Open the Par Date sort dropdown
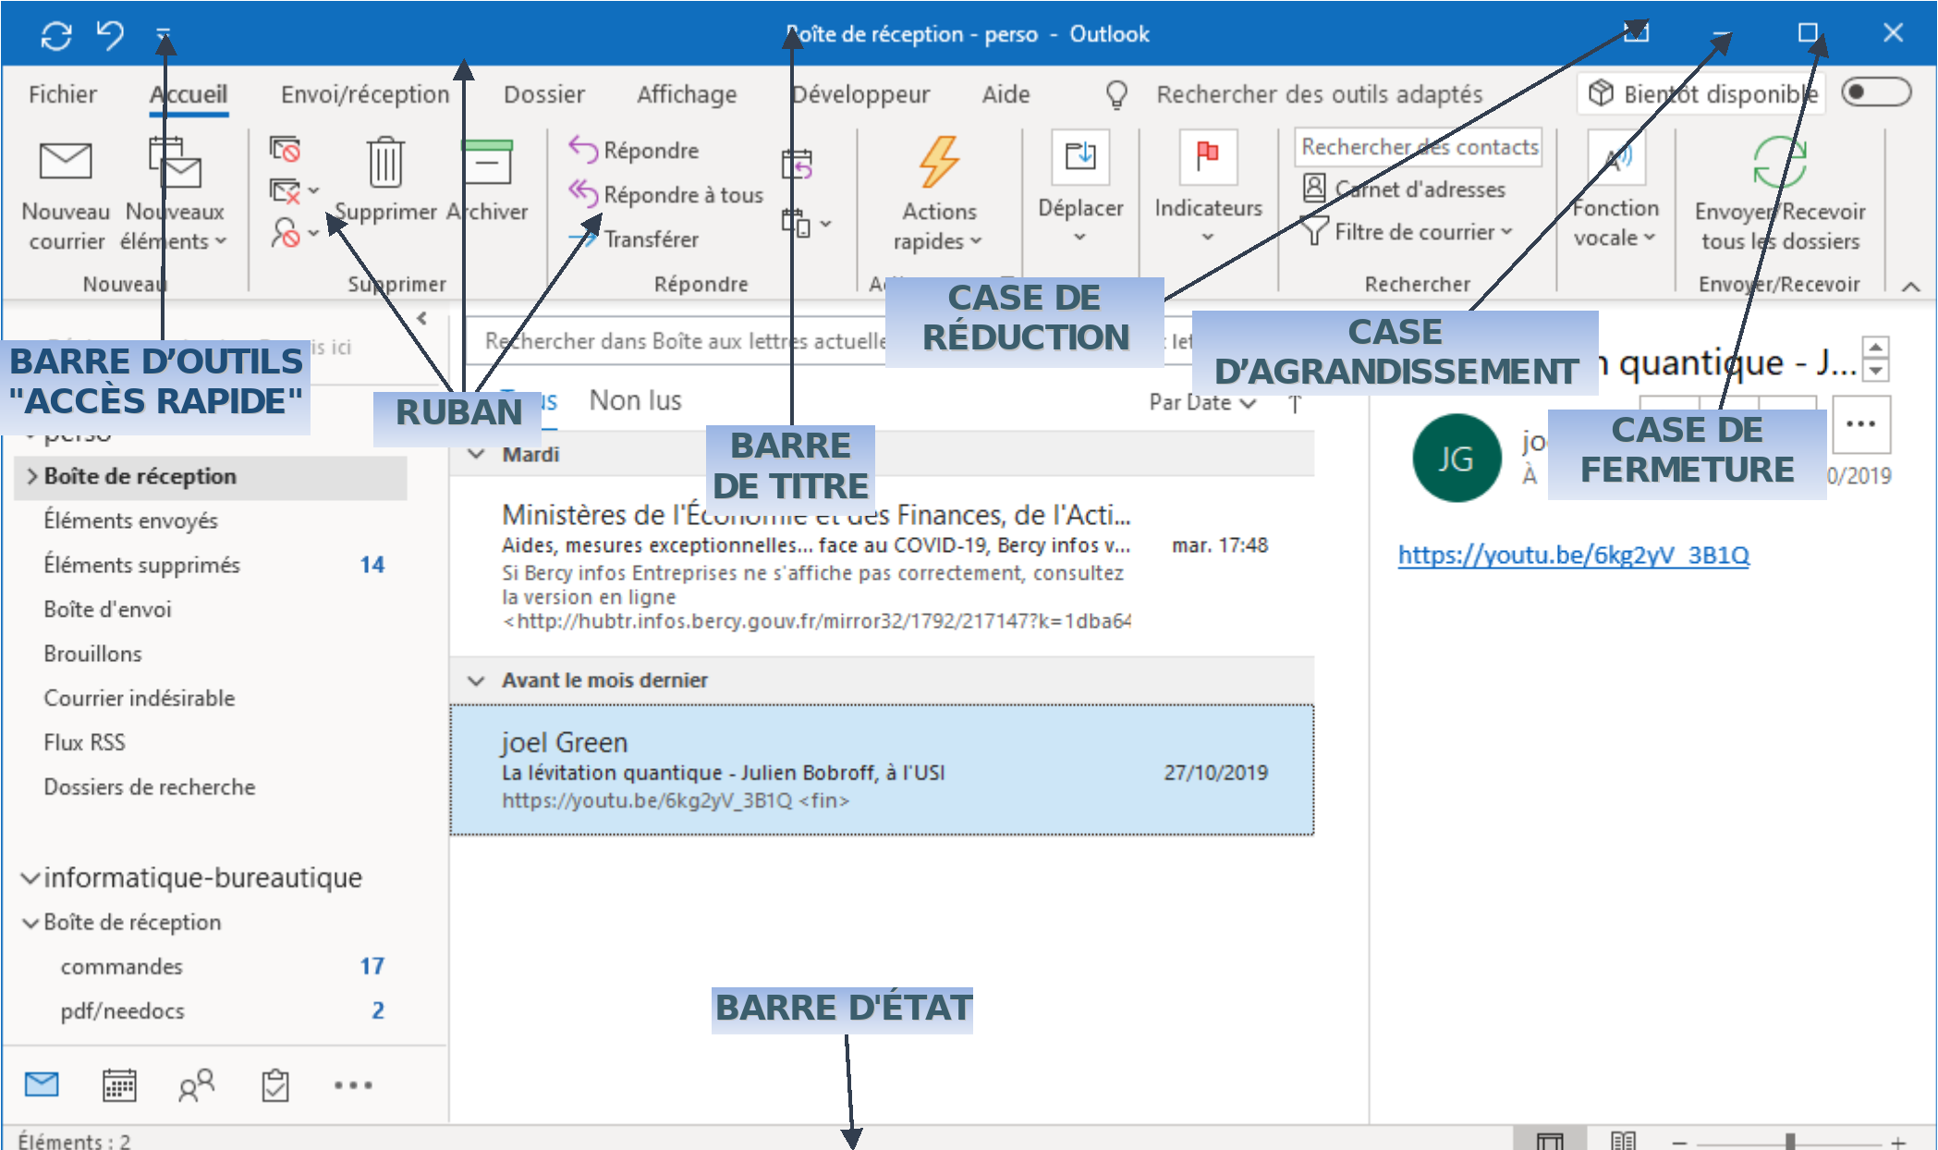1938x1150 pixels. (1202, 402)
